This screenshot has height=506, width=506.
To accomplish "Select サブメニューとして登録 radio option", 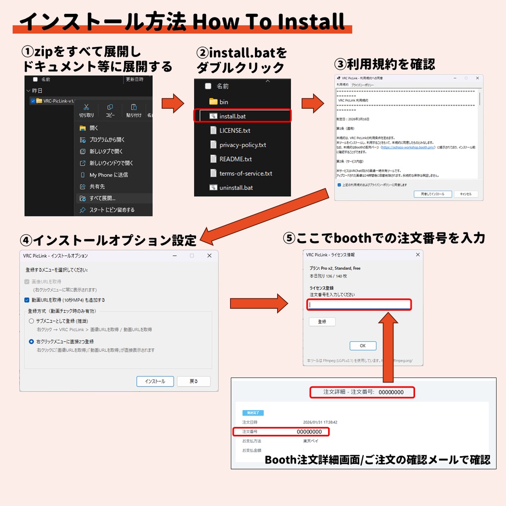I will [31, 321].
